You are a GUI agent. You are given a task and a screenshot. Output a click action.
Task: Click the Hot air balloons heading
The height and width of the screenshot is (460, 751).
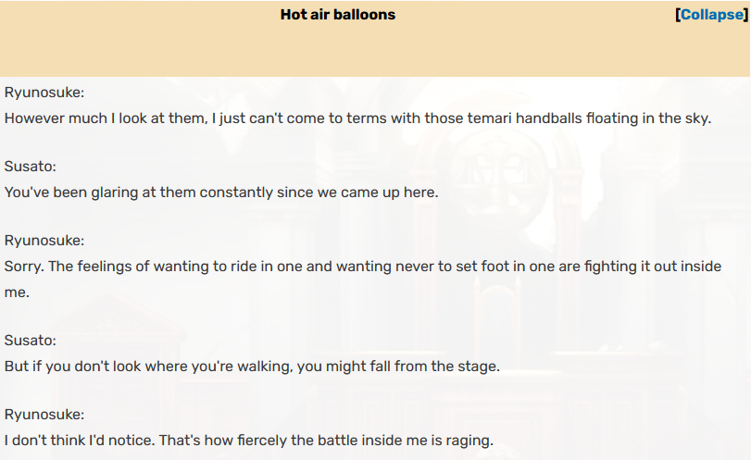click(x=338, y=15)
